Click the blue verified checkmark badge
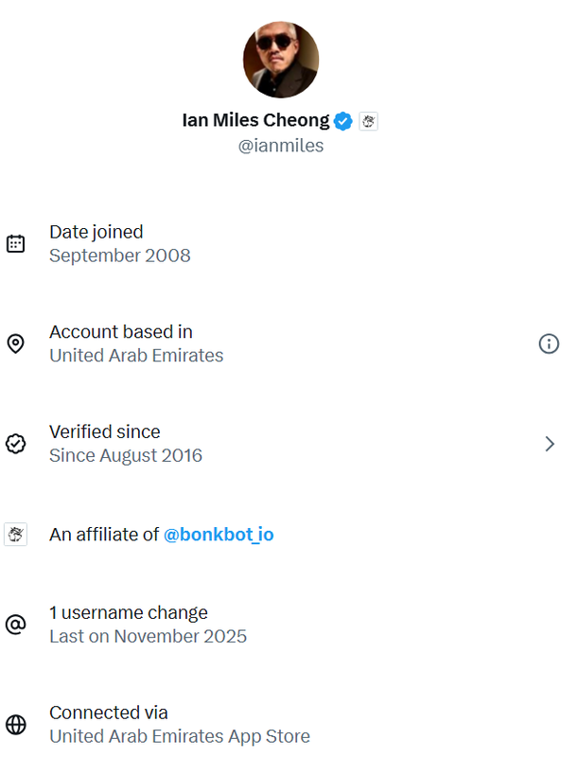 [344, 121]
